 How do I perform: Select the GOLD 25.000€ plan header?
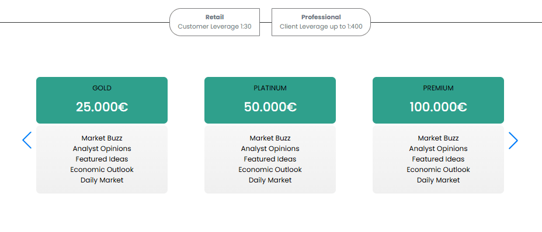(x=102, y=100)
